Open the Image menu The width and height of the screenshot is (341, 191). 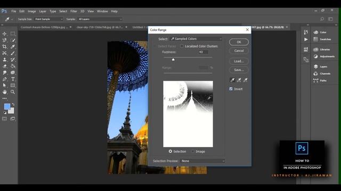[x=32, y=11]
